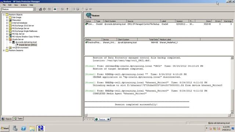Click the status bar dp-cell.dptraining.local icon
The height and width of the screenshot is (132, 235).
[x=209, y=123]
